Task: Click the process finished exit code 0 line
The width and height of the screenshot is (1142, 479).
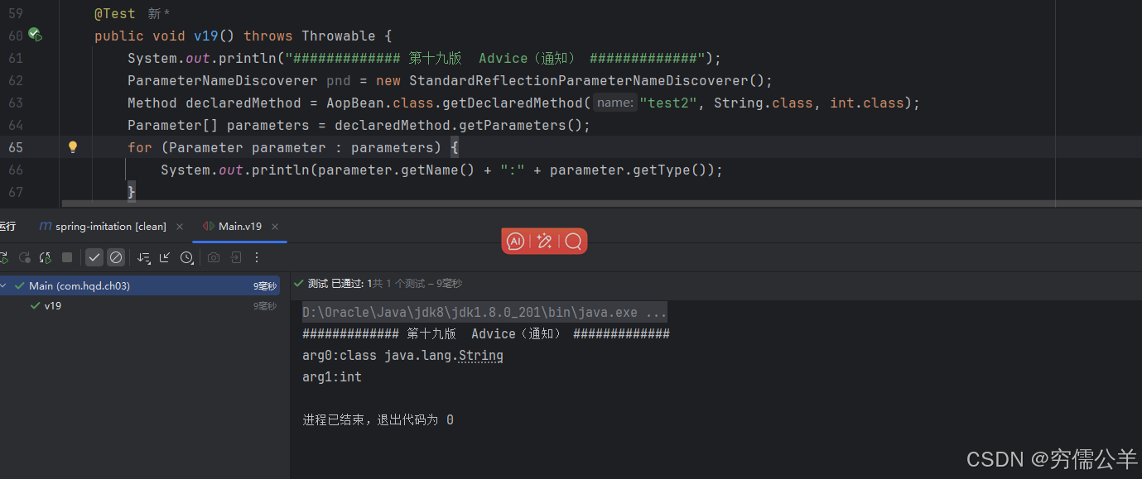Action: (x=378, y=420)
